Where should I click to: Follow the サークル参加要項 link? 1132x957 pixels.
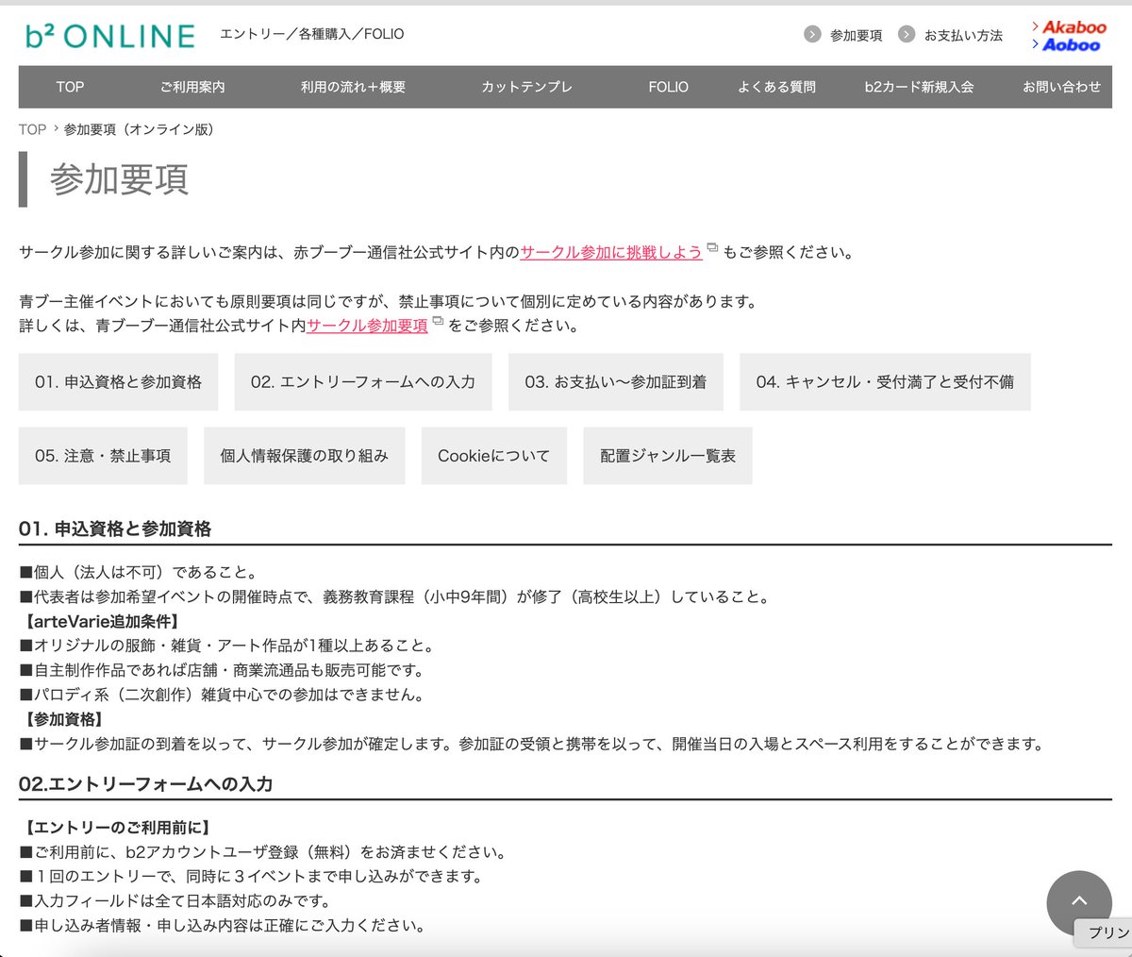point(367,326)
